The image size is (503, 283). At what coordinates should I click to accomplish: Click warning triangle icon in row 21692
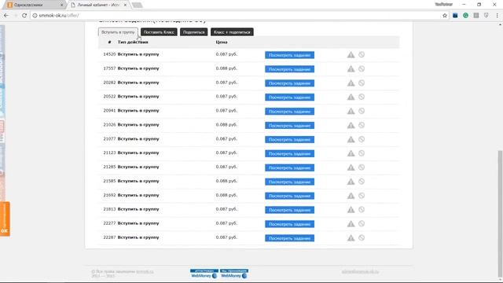(x=351, y=196)
